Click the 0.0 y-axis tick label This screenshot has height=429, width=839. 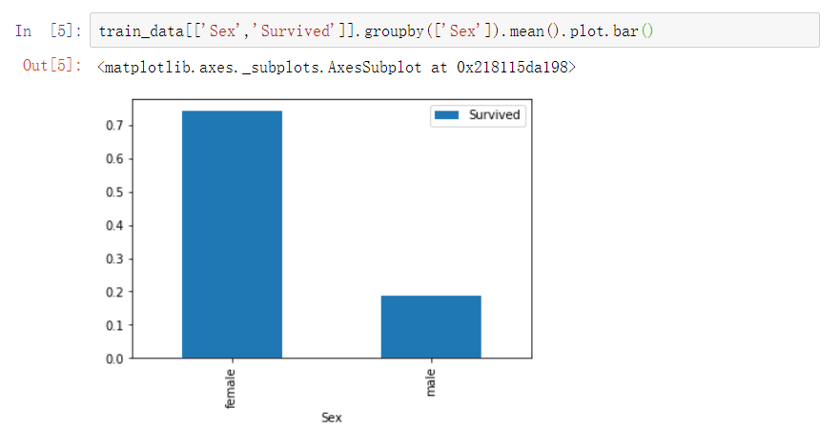[116, 358]
